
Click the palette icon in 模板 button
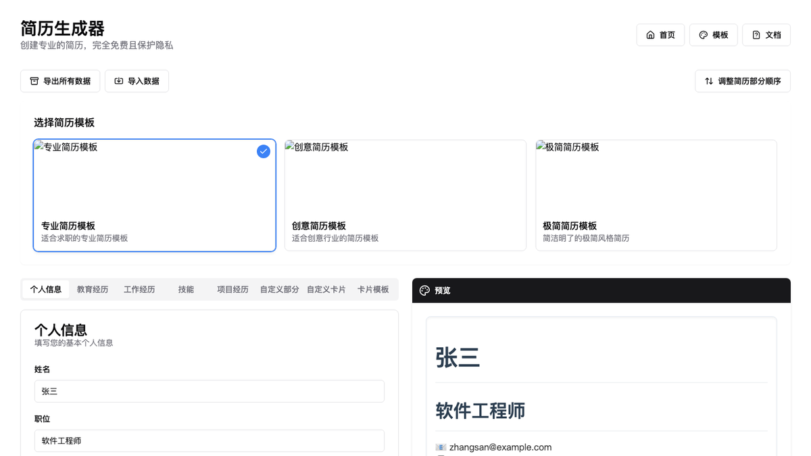(x=703, y=35)
